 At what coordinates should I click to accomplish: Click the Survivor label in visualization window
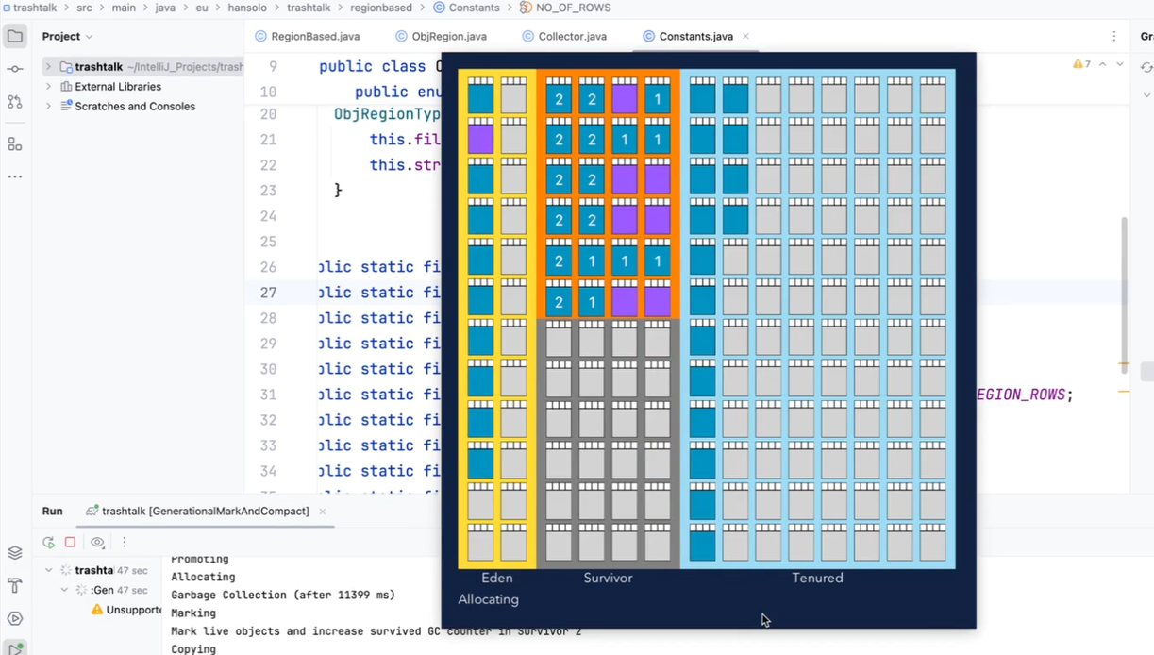pyautogui.click(x=608, y=578)
